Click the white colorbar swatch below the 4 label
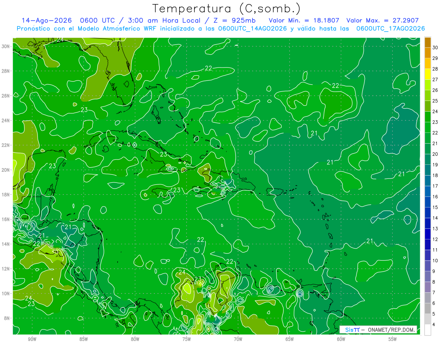 pyautogui.click(x=428, y=330)
